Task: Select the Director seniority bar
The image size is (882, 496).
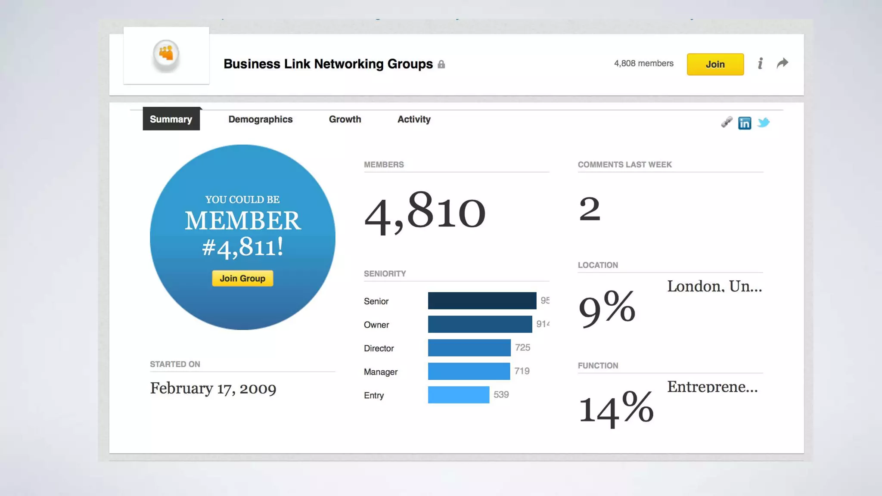Action: pos(469,348)
